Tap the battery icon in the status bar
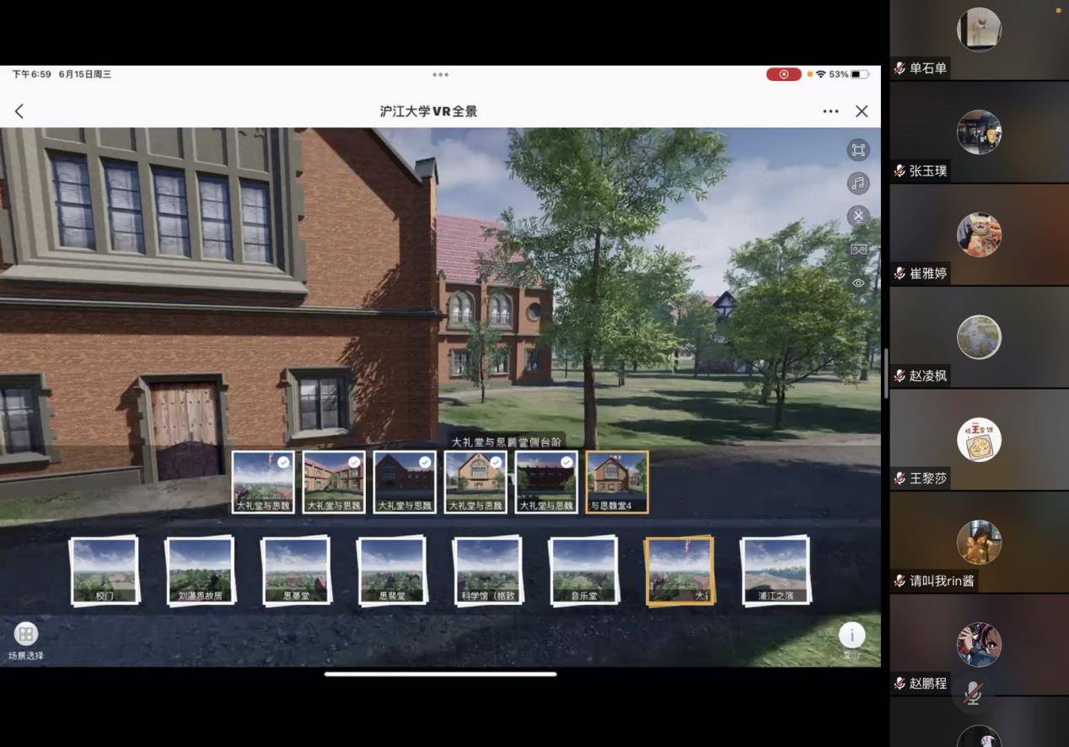 859,74
